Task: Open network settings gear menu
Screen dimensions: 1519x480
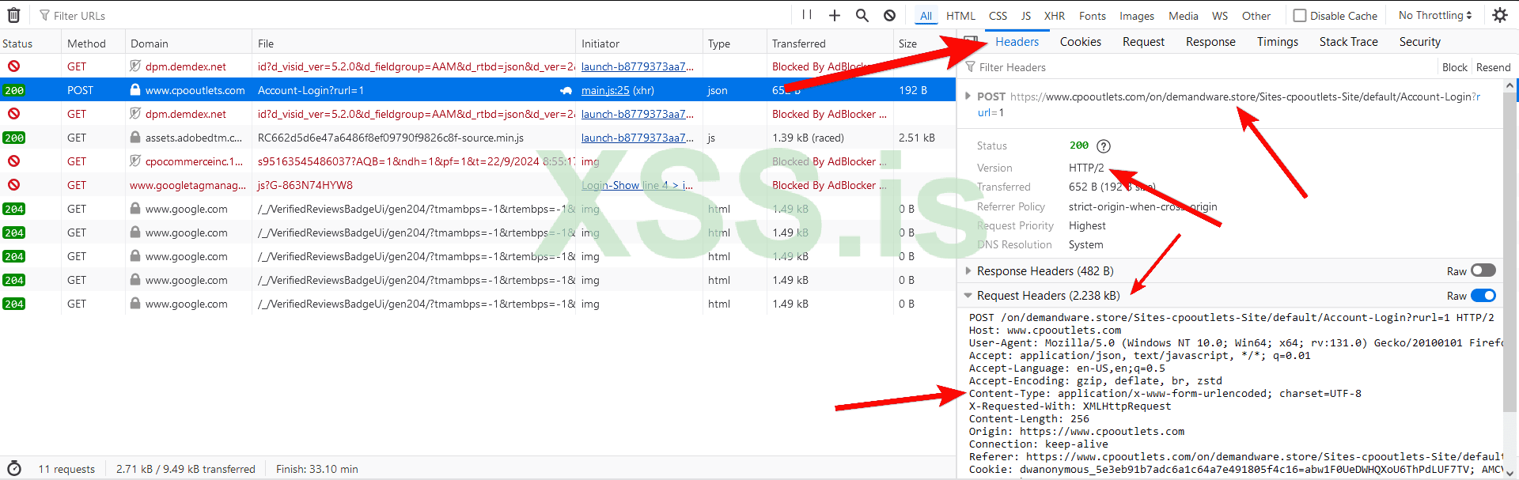Action: pos(1500,15)
